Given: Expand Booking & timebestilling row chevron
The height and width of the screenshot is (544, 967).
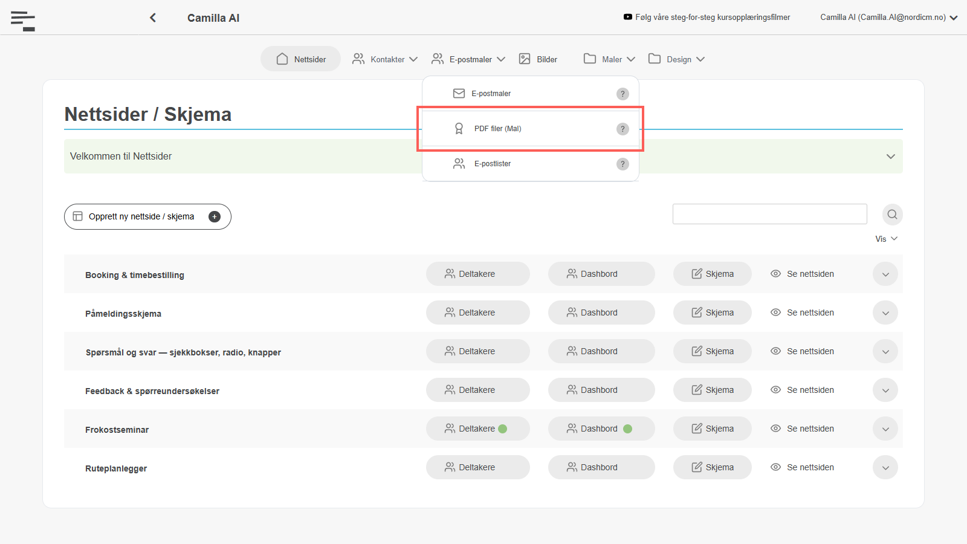Looking at the screenshot, I should point(885,274).
